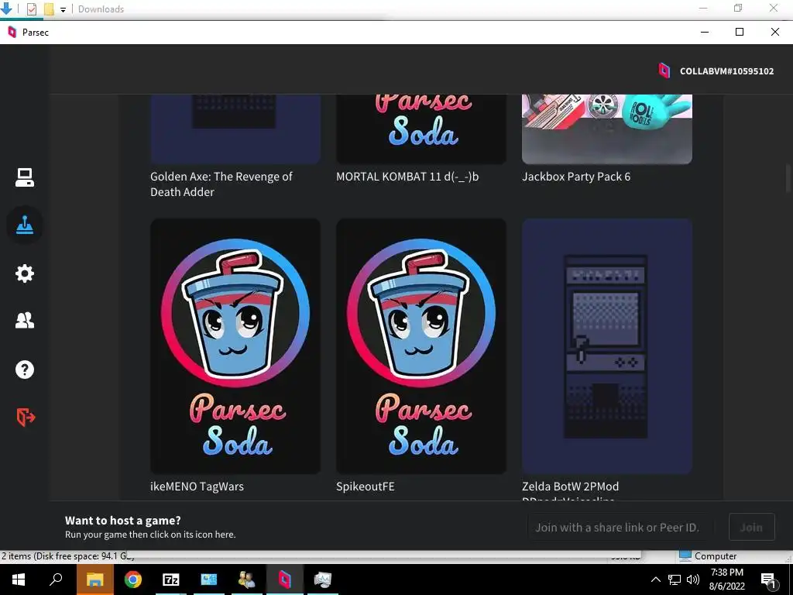Focus the share link or Peer ID field
This screenshot has height=595, width=793.
pos(620,527)
